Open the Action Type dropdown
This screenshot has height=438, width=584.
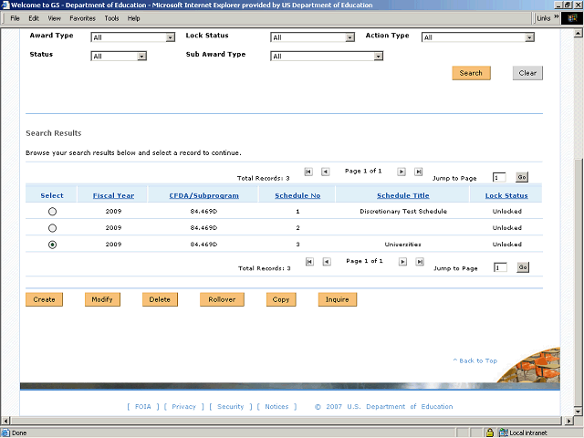pyautogui.click(x=478, y=37)
